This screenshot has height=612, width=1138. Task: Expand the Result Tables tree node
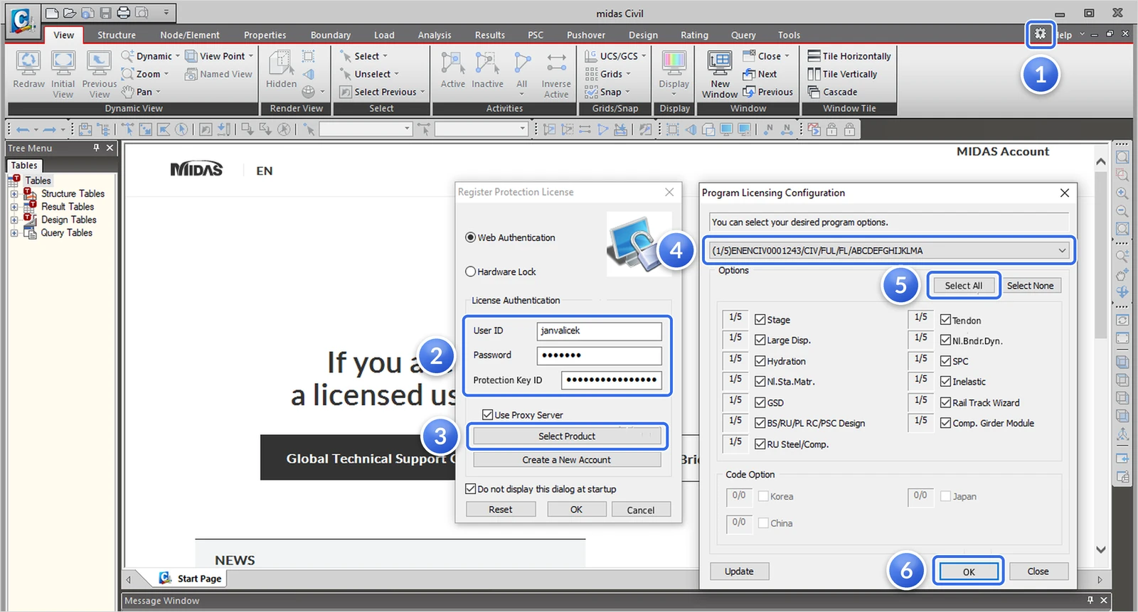(x=14, y=207)
